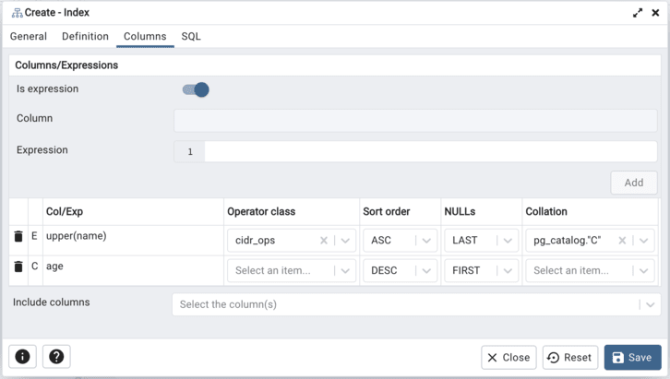Clear the pg_catalog."C" collation selection

coord(623,241)
